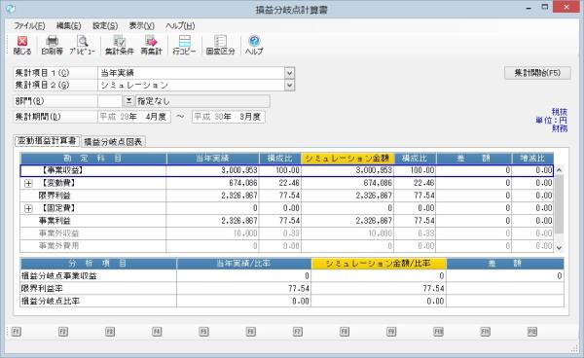
Task: Open the プレビュー preview toolbar icon
Action: pyautogui.click(x=83, y=46)
